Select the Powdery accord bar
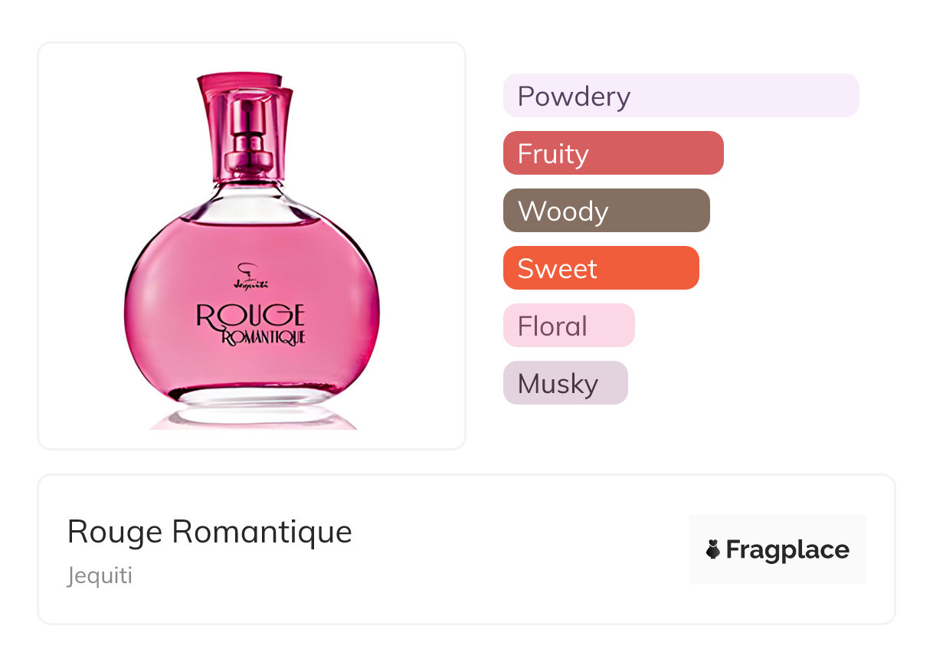The height and width of the screenshot is (662, 933). (x=680, y=96)
